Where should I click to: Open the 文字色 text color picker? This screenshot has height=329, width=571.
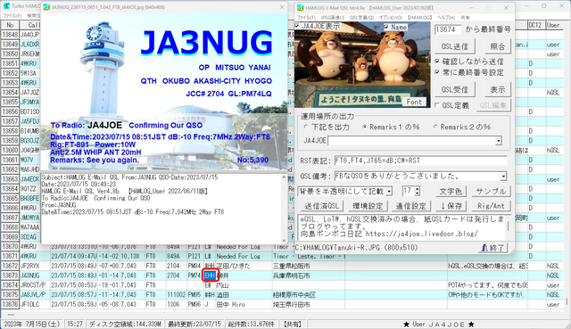[451, 192]
